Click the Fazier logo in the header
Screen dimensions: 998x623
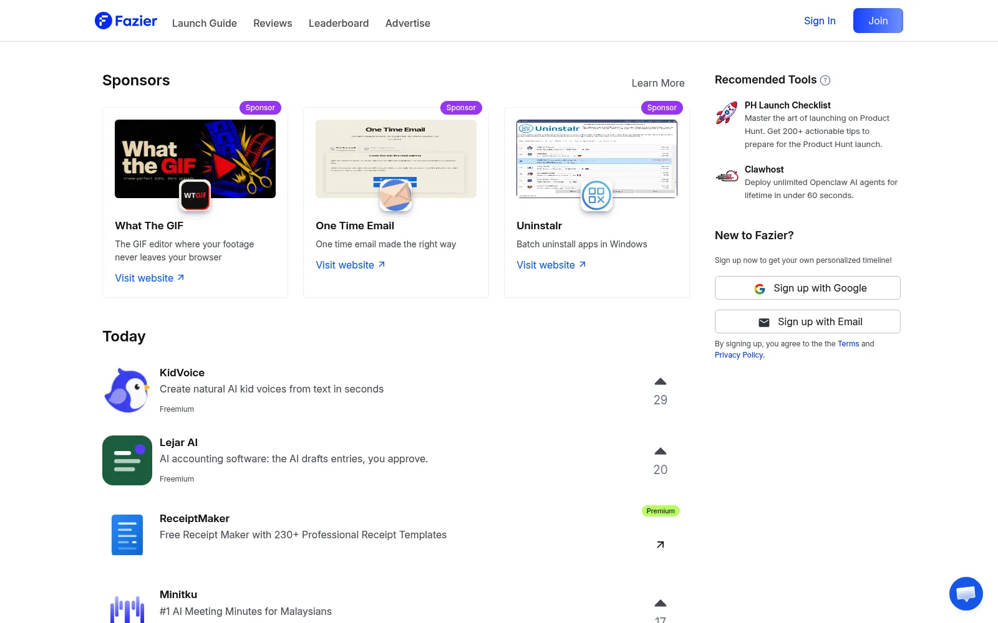[126, 21]
